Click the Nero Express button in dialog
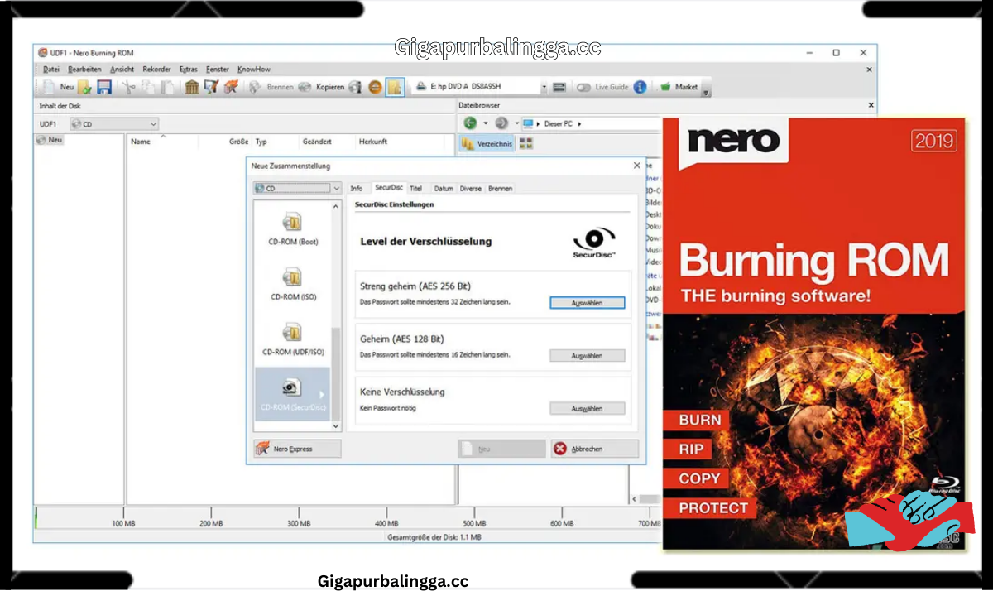 coord(297,449)
